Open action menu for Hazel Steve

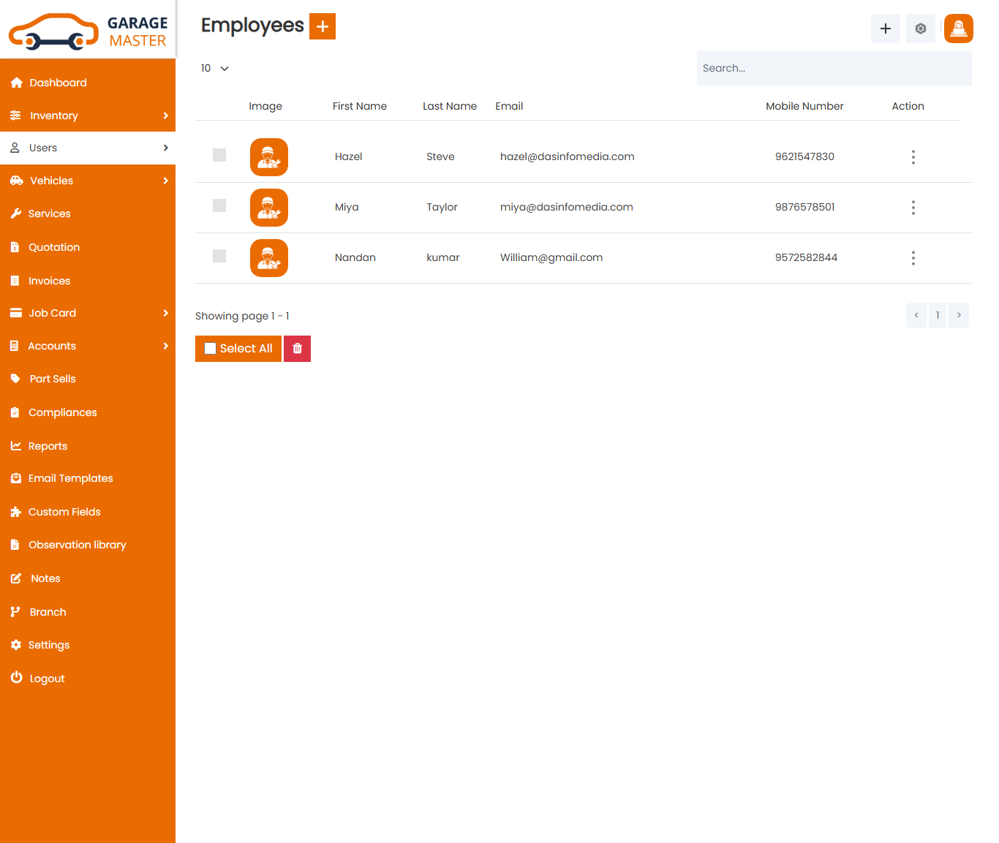[x=913, y=157]
